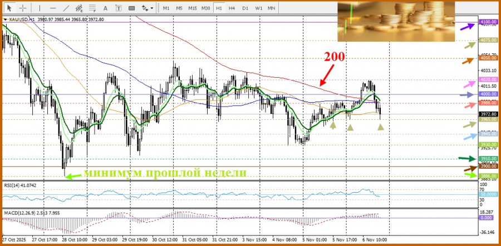Screen dimensions: 501x246
Task: Select the Fibonacci retracement tool
Action: pos(92,8)
